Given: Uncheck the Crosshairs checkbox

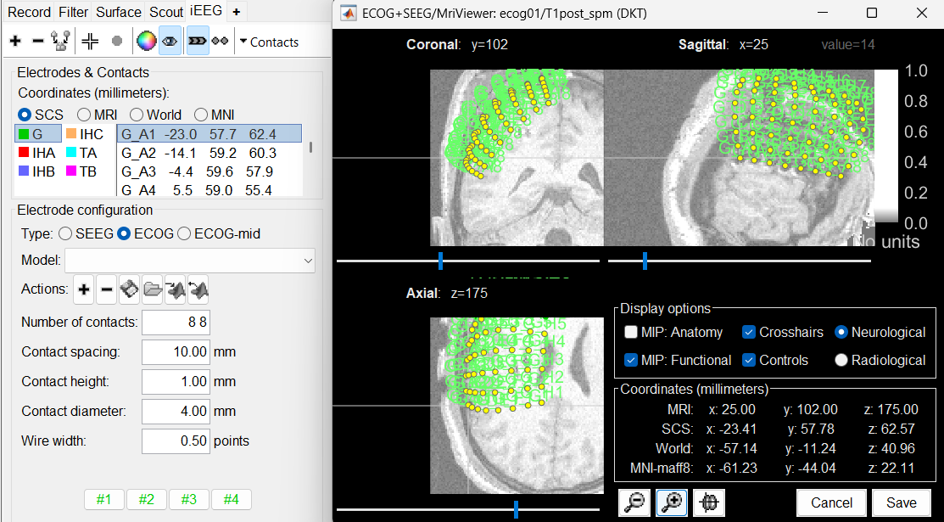Looking at the screenshot, I should 749,333.
